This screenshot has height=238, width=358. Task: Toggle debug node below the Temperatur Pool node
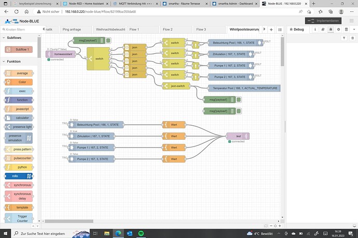[x=239, y=99]
